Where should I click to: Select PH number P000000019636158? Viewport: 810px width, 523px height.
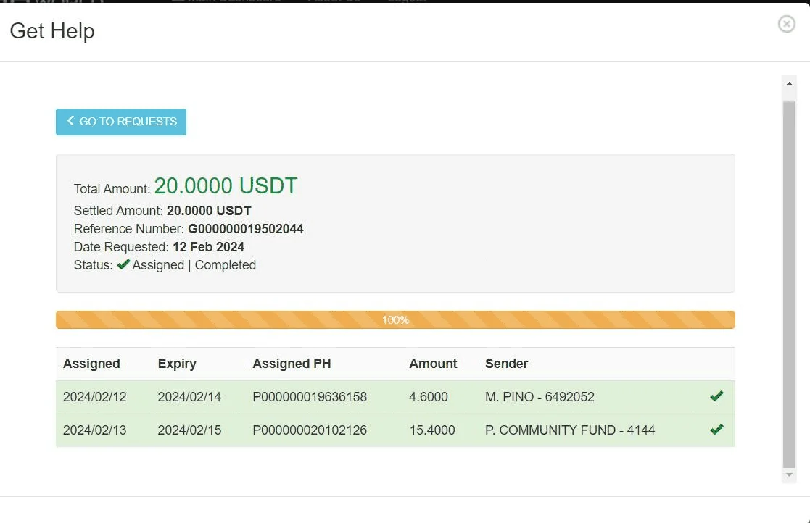pos(310,397)
